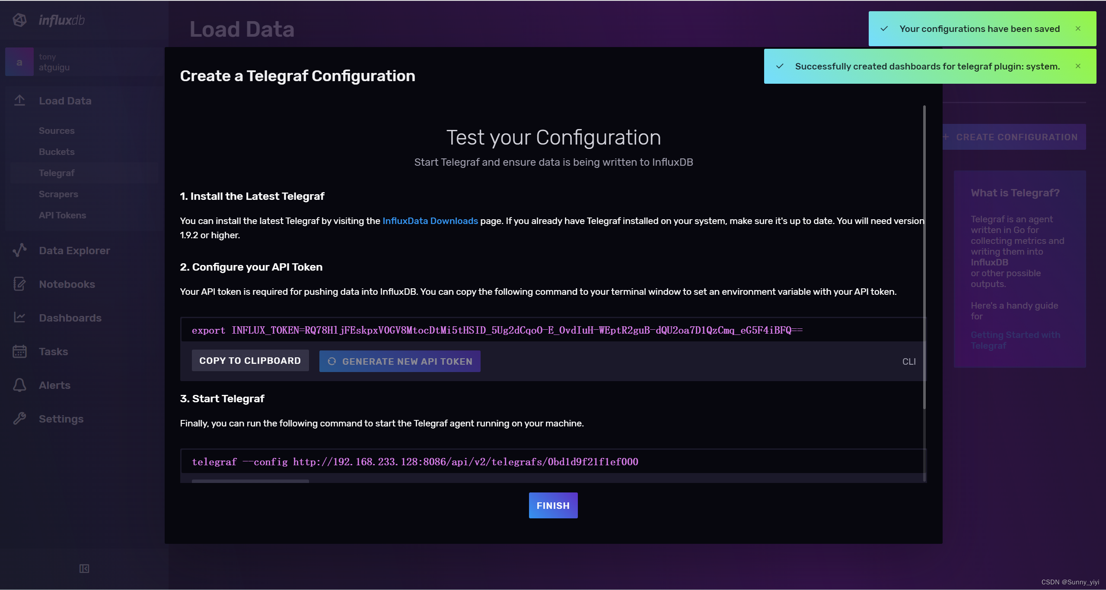The width and height of the screenshot is (1106, 590).
Task: Open Data Explorer graph icon
Action: (19, 250)
